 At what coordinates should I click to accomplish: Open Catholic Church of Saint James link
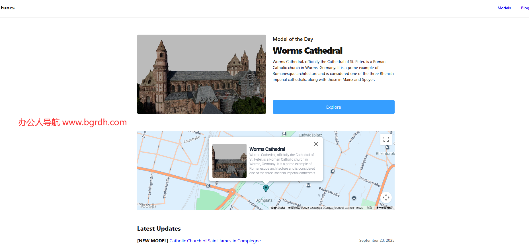pyautogui.click(x=215, y=241)
